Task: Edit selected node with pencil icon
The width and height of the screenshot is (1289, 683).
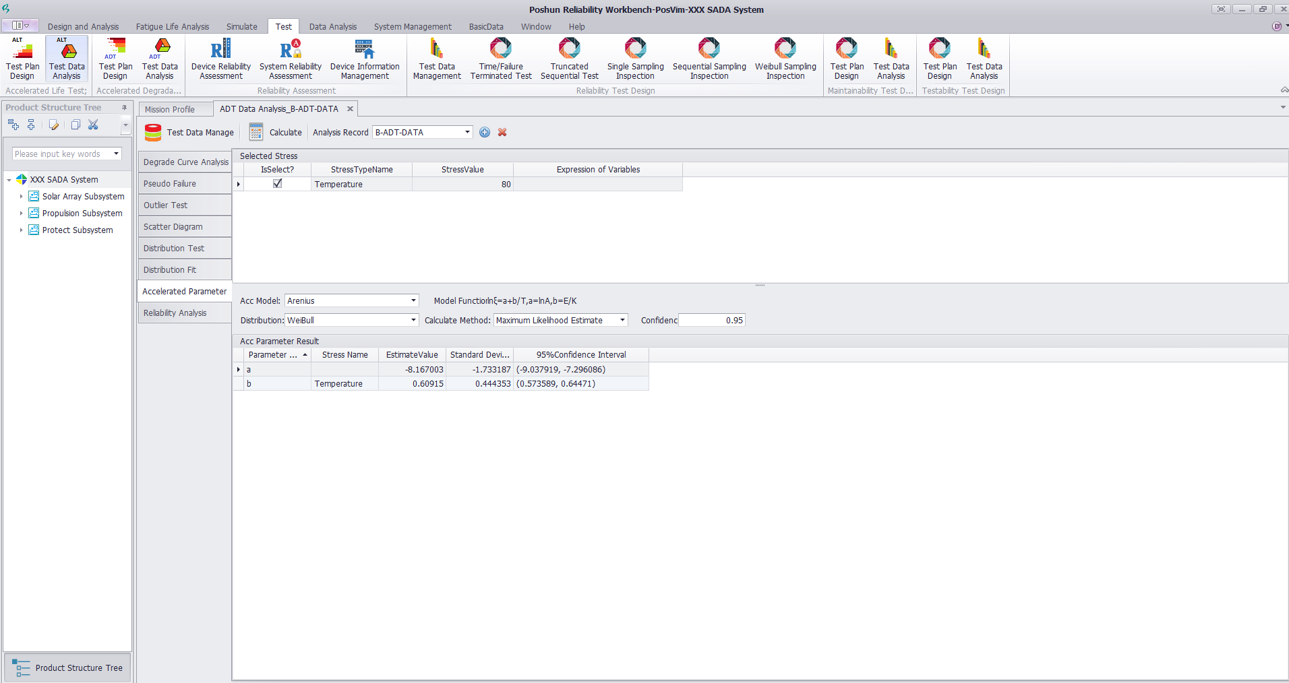Action: tap(54, 125)
